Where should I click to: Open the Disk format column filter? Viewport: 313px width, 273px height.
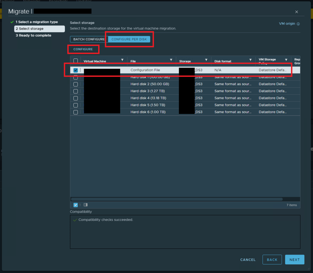pos(251,60)
